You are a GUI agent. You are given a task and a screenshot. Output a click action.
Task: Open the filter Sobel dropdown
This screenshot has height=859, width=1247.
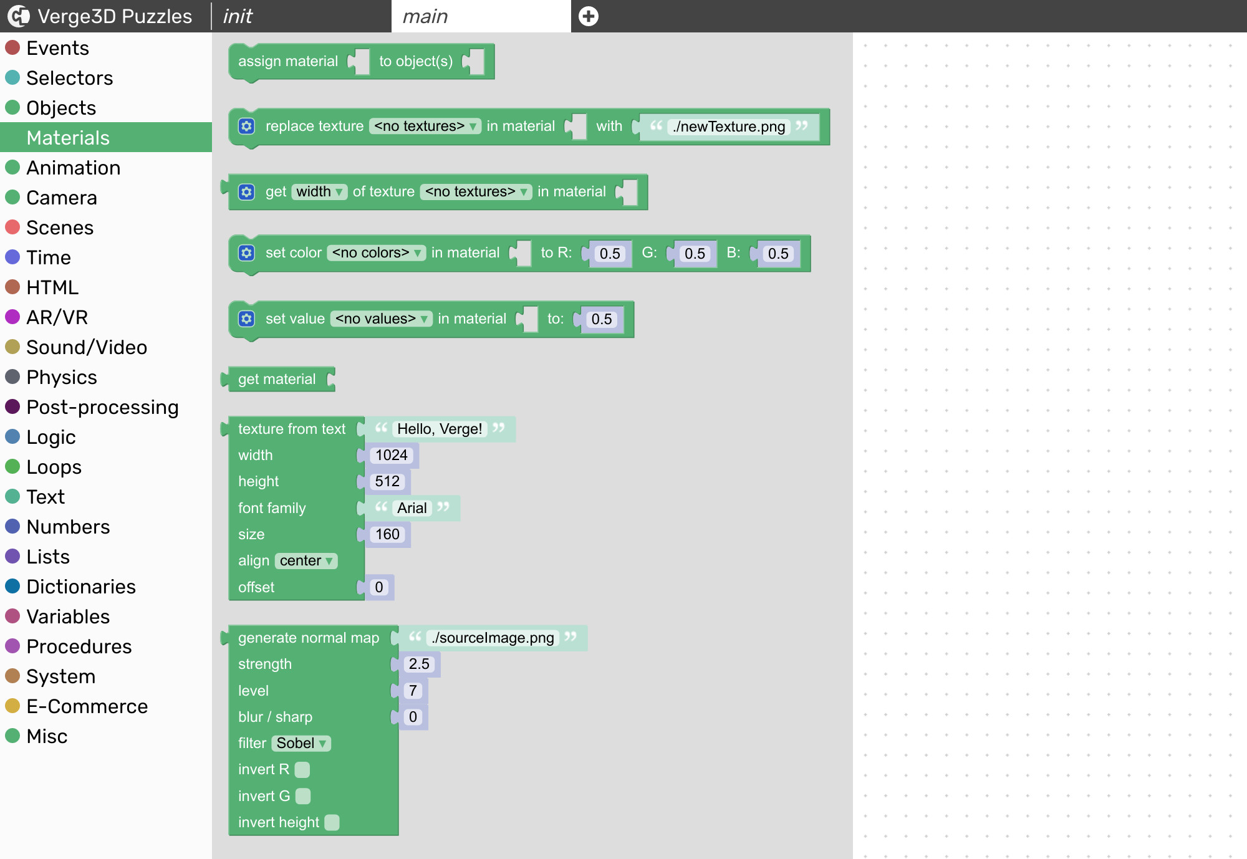[302, 743]
